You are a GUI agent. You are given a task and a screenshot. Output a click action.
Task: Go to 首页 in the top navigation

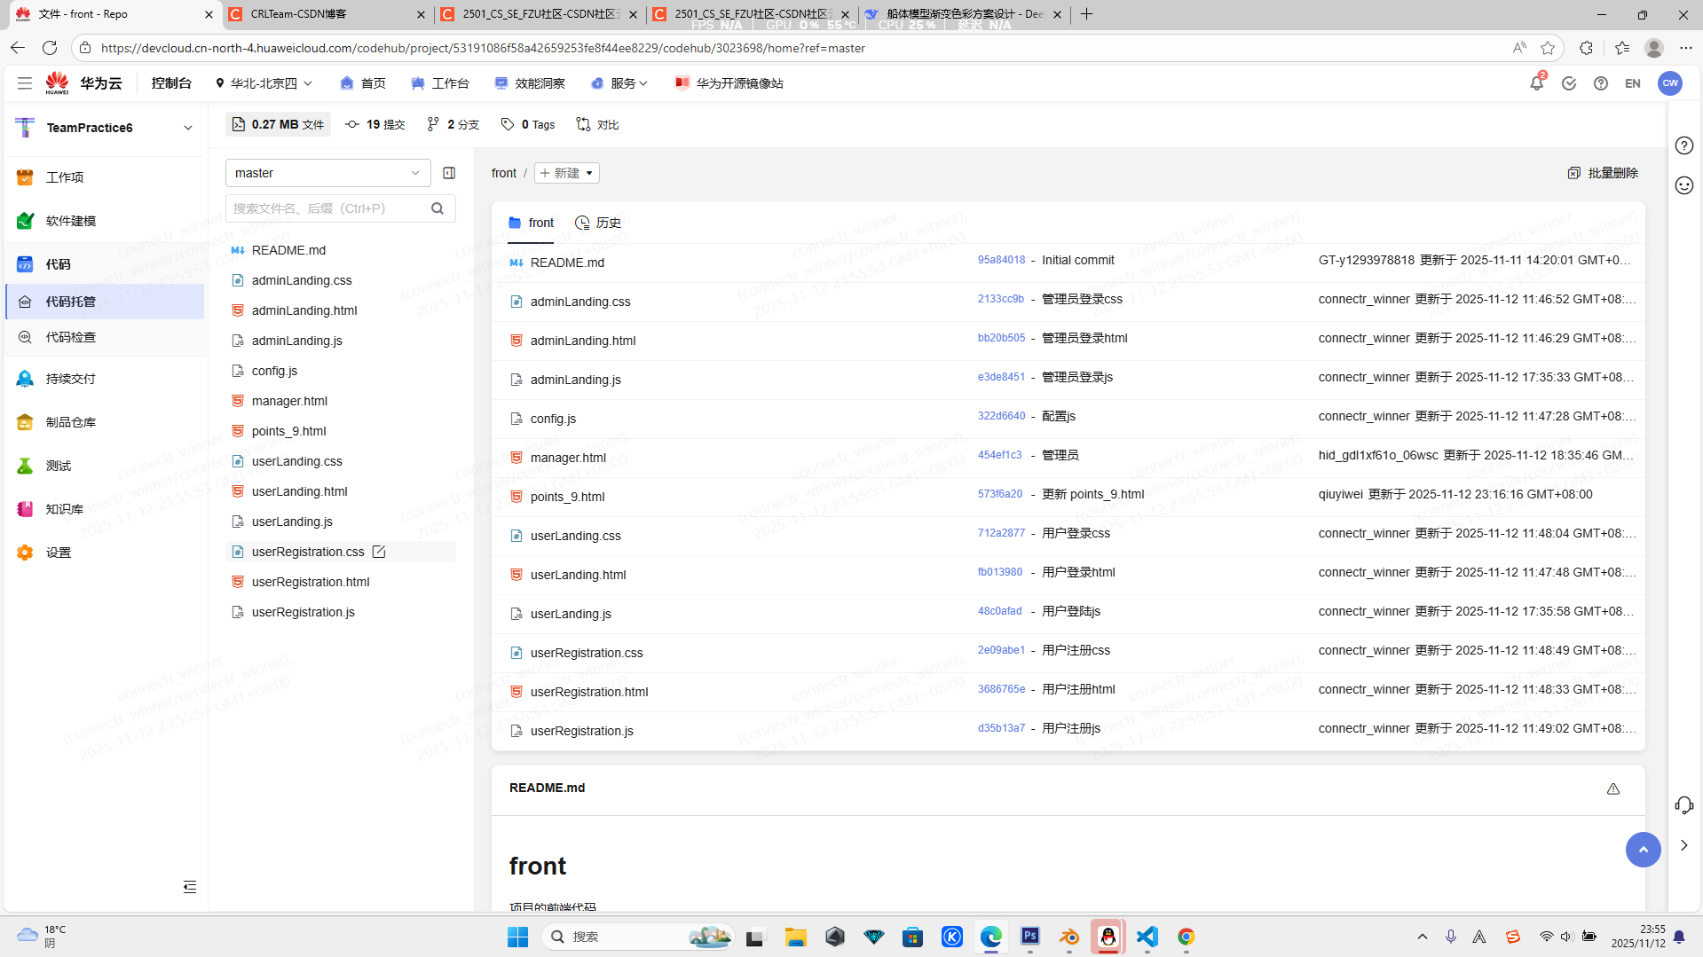tap(363, 83)
